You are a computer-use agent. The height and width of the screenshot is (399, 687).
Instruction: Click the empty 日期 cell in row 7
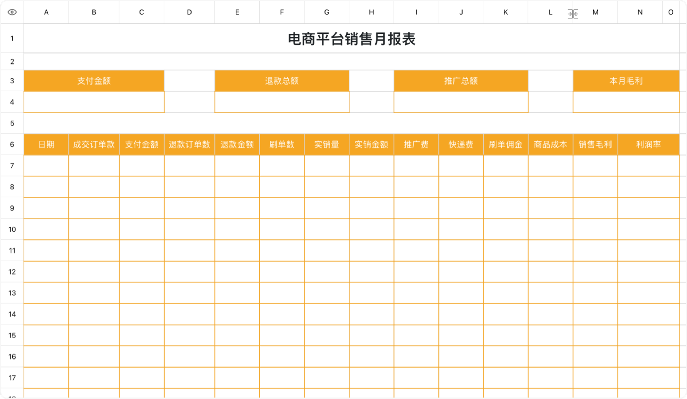tap(46, 166)
